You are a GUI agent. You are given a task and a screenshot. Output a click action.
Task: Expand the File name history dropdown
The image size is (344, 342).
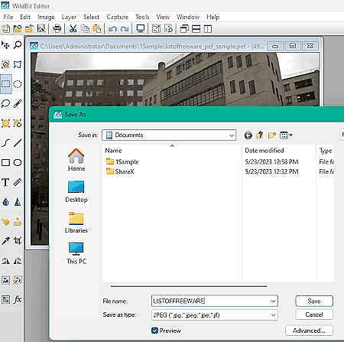[274, 301]
